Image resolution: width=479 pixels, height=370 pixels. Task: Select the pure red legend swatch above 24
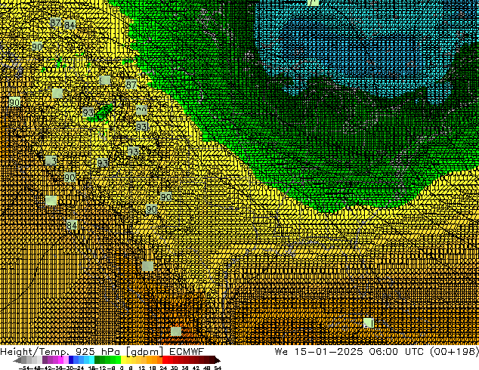[165, 360]
